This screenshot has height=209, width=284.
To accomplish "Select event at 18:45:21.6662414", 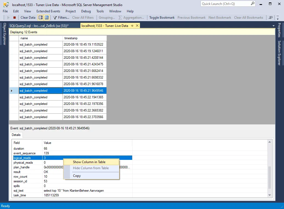I will tap(63, 71).
